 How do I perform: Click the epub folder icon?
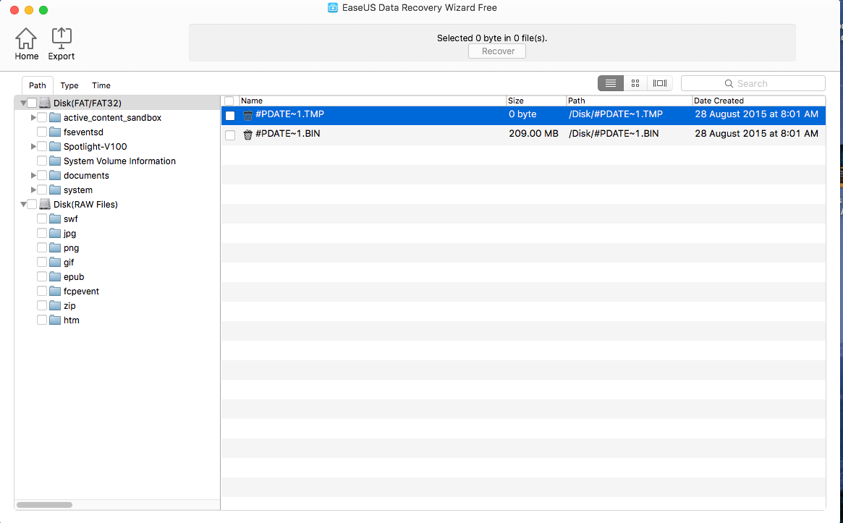point(55,277)
